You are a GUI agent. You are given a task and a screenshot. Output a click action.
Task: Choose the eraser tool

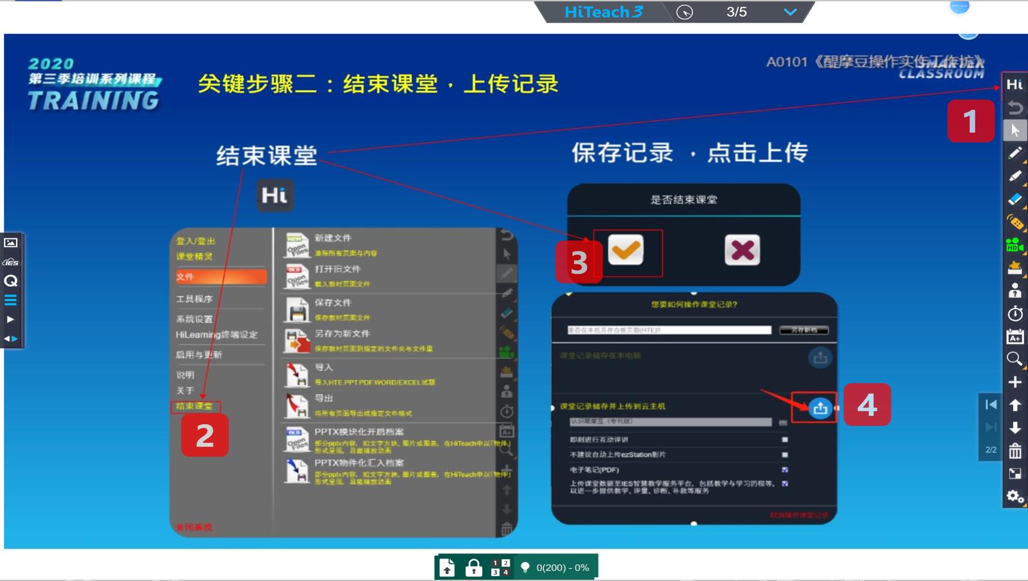coord(1014,199)
